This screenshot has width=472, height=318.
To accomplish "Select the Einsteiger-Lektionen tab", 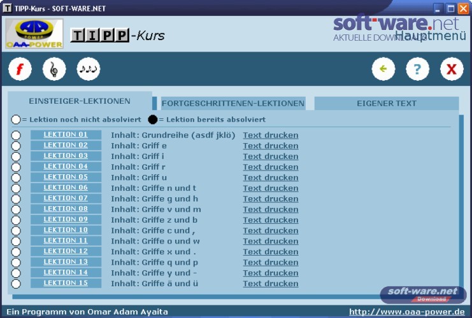I will (x=80, y=101).
